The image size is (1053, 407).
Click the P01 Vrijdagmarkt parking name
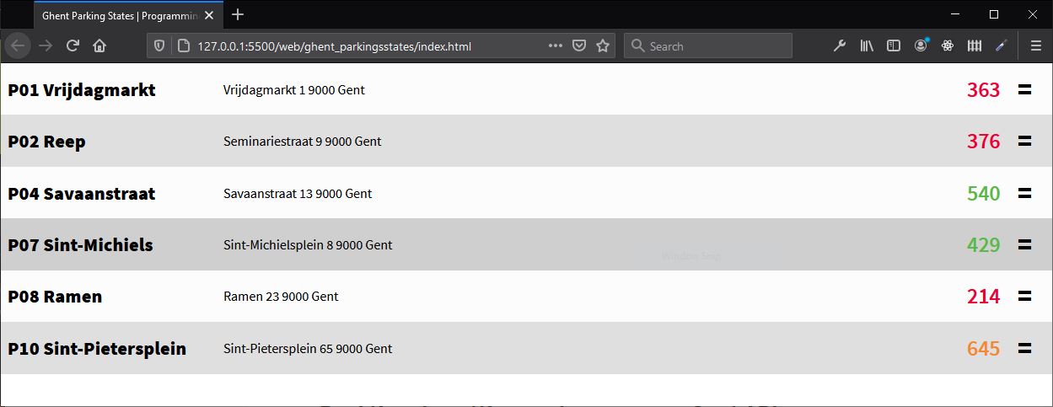pos(82,90)
